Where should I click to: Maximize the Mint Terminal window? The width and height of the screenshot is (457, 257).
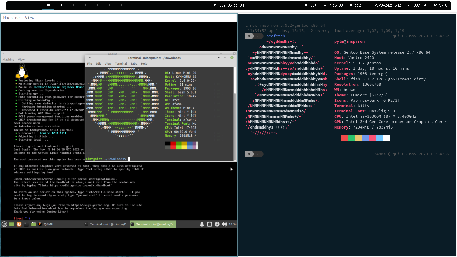[226, 58]
